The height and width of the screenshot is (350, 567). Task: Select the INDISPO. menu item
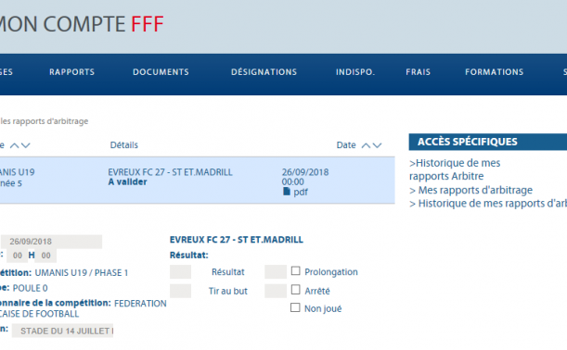355,72
